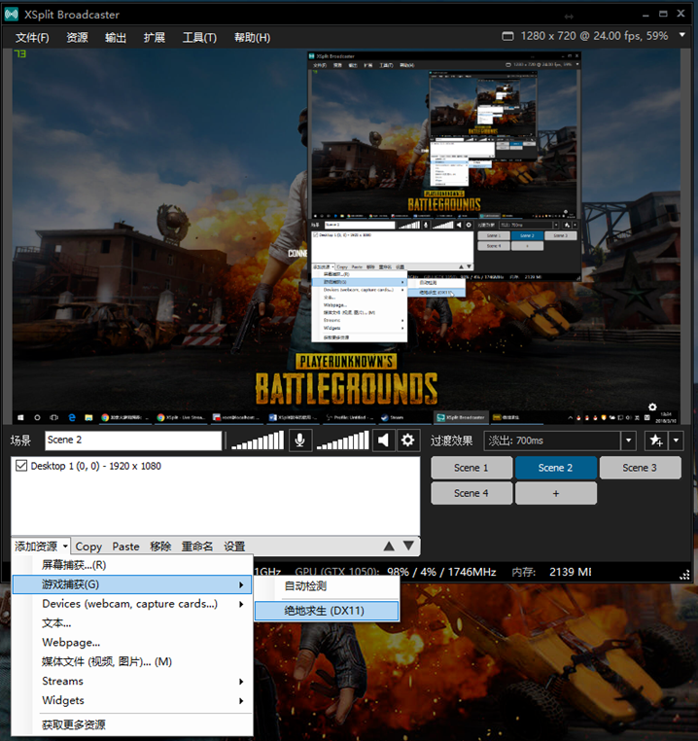Select 媒体文件 (视频, 图片)... (M) entry

pyautogui.click(x=132, y=662)
